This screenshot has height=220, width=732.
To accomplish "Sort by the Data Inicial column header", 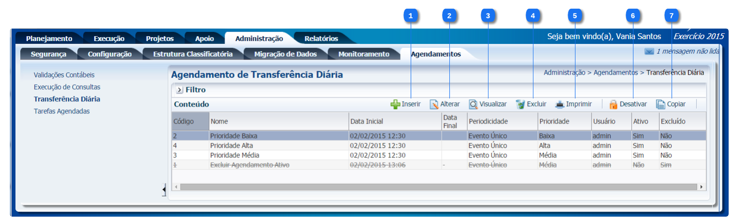I will click(366, 121).
